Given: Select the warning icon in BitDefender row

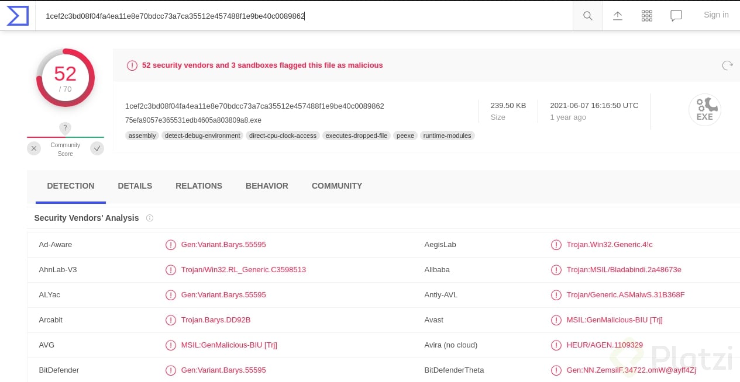Looking at the screenshot, I should tap(171, 370).
